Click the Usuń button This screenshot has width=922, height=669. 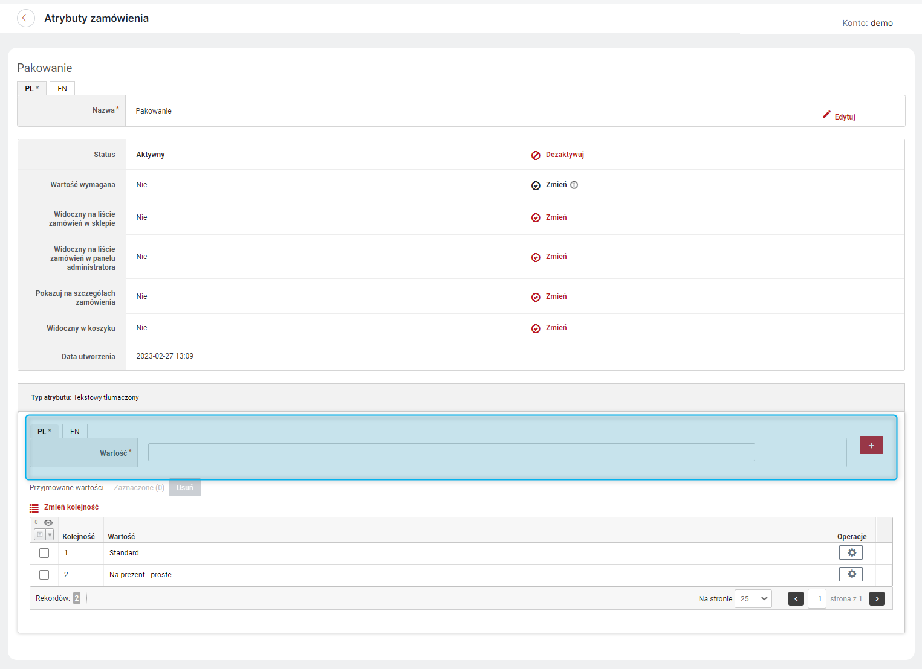pos(185,488)
